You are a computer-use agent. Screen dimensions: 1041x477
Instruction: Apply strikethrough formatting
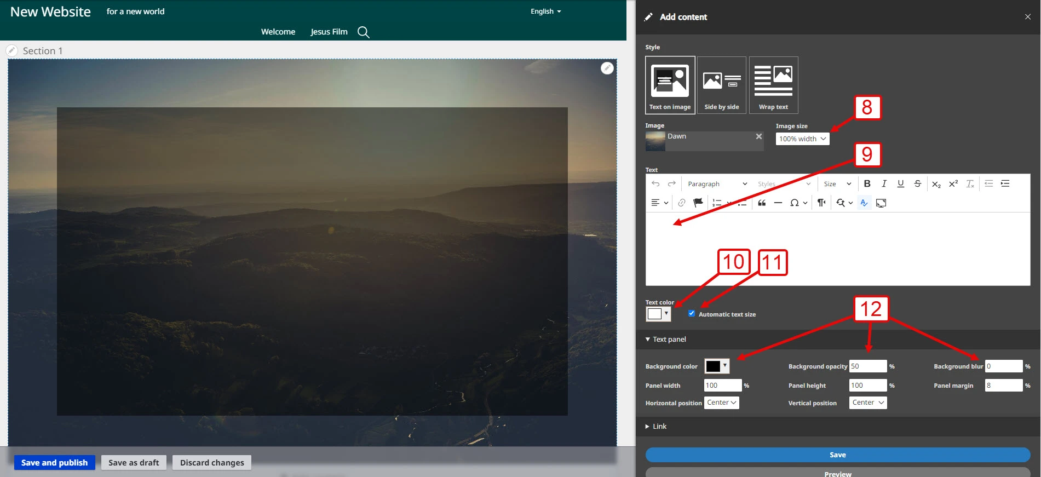917,184
